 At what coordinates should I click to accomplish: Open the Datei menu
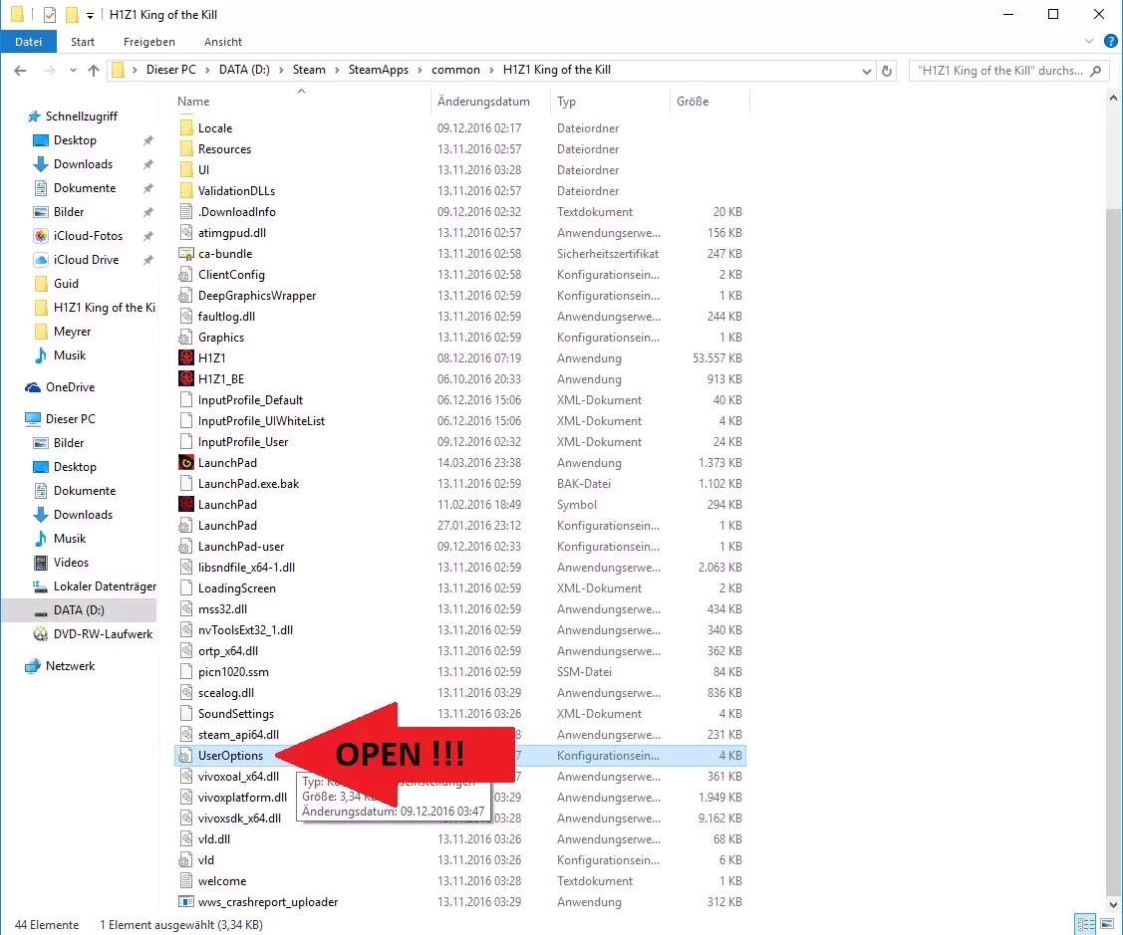[29, 42]
